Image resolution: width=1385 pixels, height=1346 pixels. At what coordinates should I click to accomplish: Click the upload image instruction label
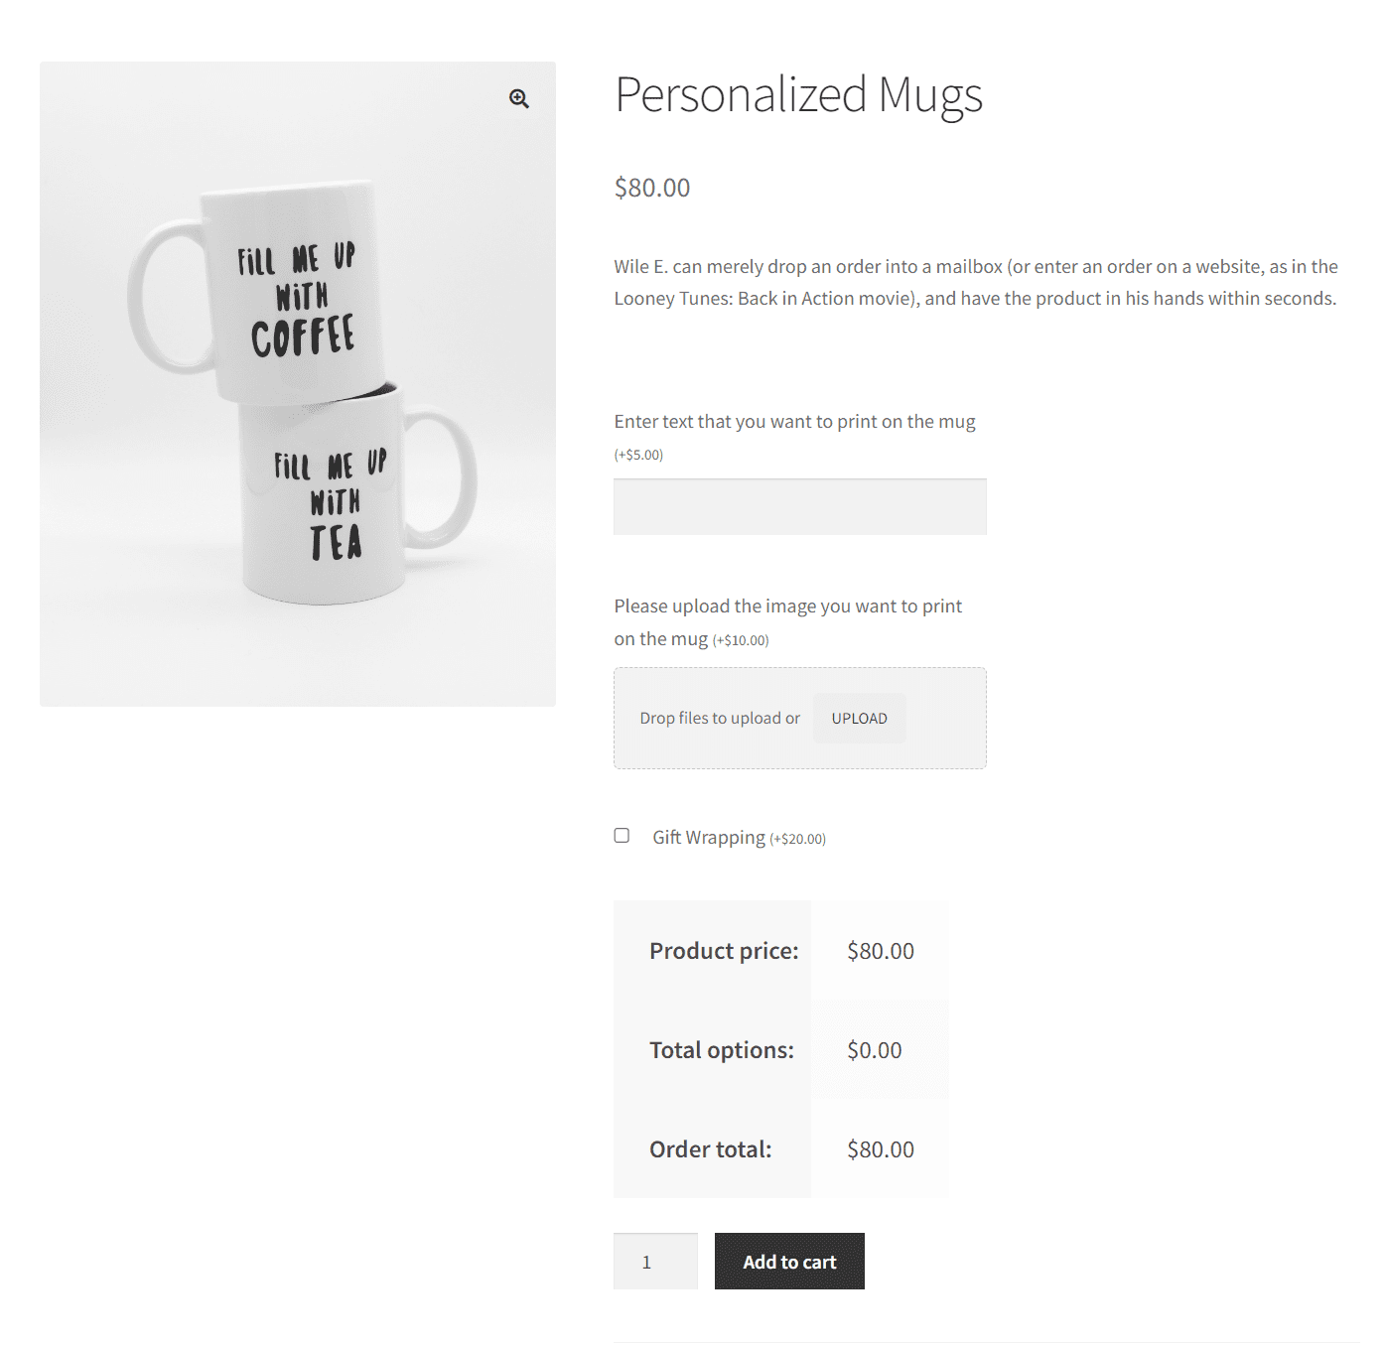coord(788,622)
